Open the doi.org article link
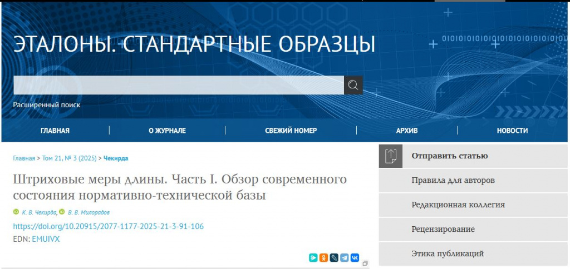The image size is (570, 269). pyautogui.click(x=109, y=227)
